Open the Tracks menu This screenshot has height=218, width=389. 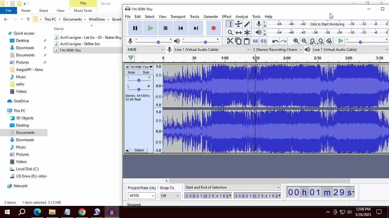coord(194,17)
